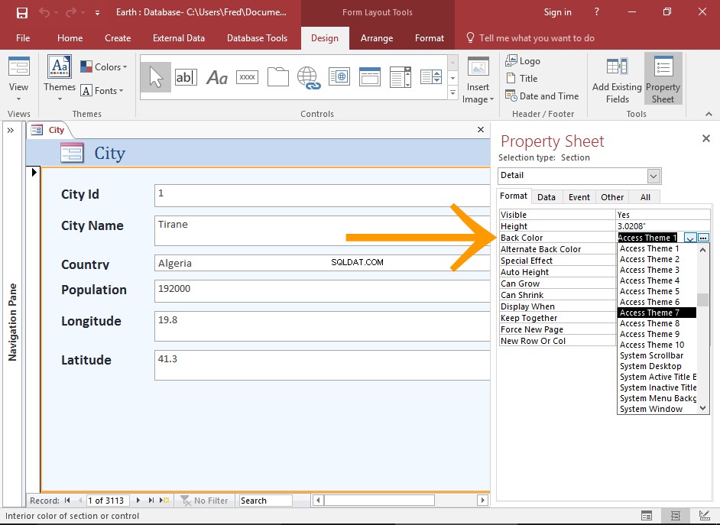Image resolution: width=720 pixels, height=525 pixels.
Task: Go to first record
Action: pyautogui.click(x=67, y=501)
